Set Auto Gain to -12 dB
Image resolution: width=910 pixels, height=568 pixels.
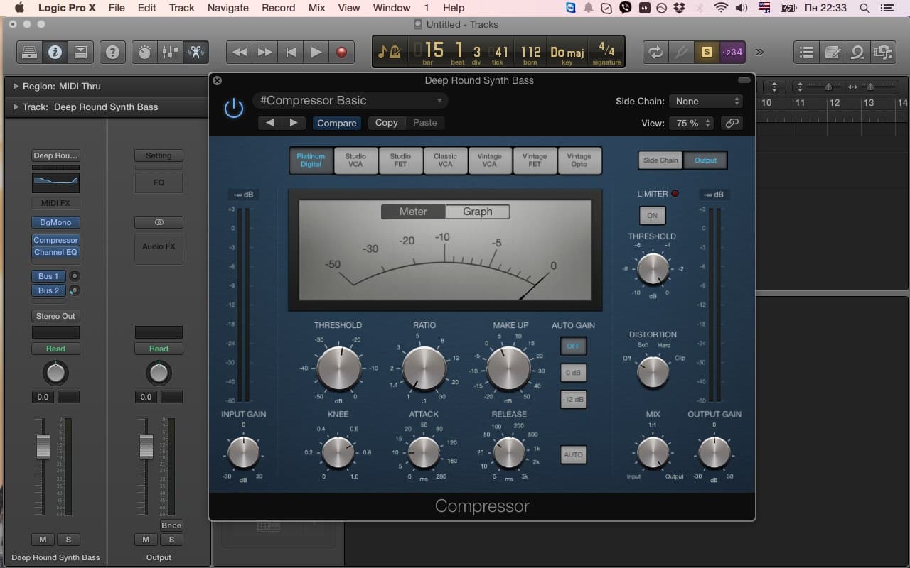pyautogui.click(x=573, y=400)
